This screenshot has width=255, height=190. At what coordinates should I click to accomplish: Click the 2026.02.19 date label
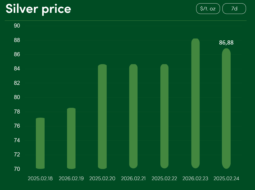click(x=71, y=179)
